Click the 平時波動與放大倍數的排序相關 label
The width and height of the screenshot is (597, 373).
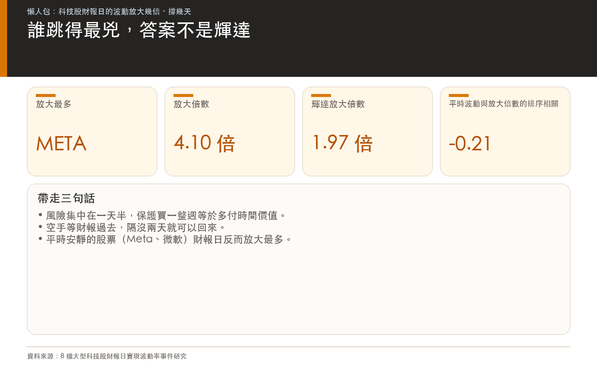504,104
